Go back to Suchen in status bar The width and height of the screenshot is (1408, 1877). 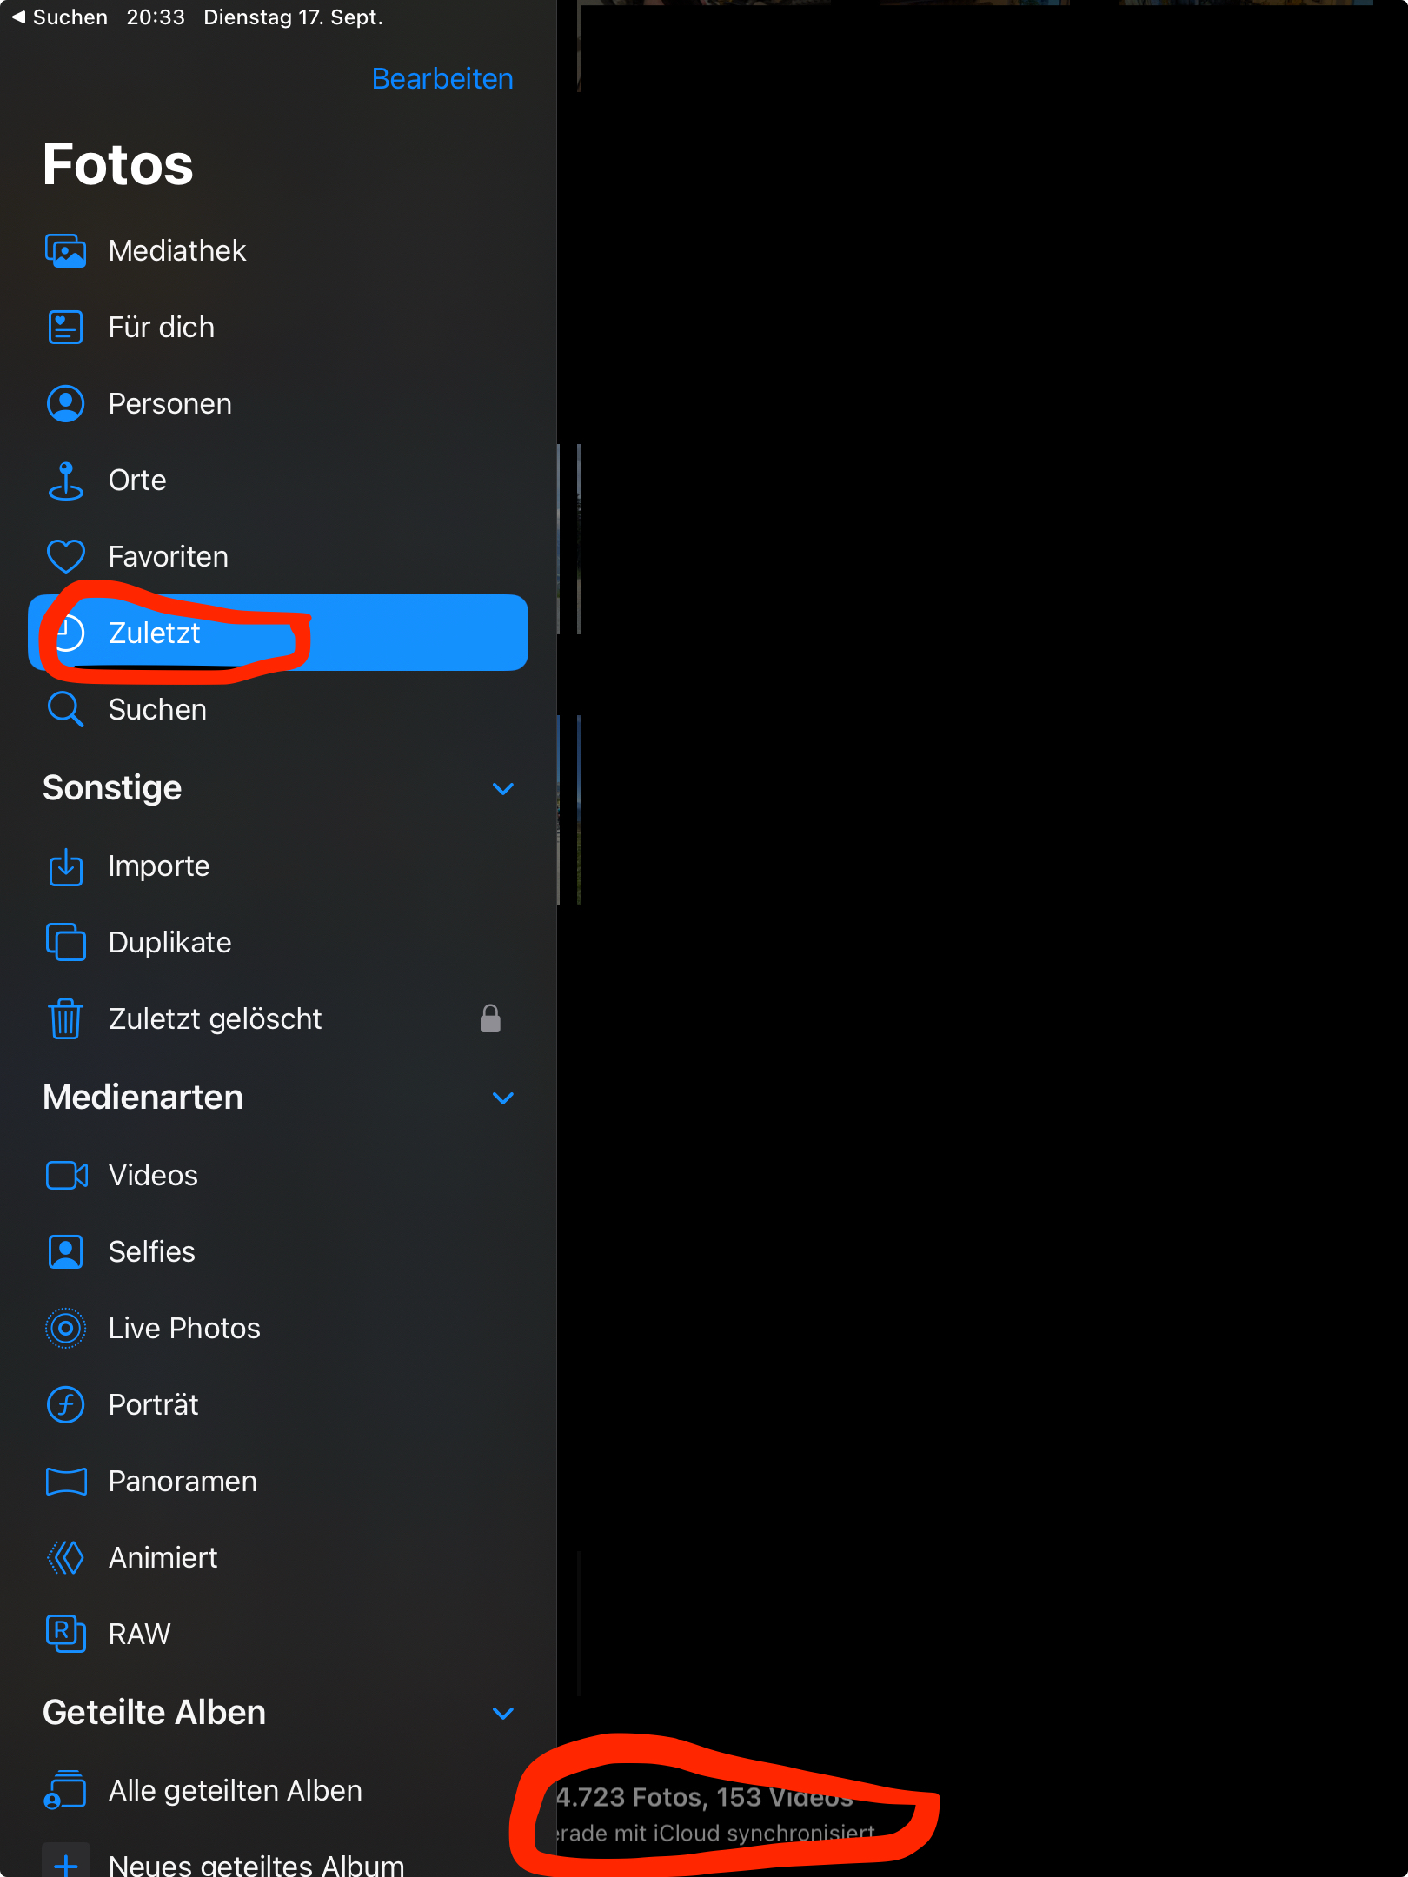(x=59, y=17)
